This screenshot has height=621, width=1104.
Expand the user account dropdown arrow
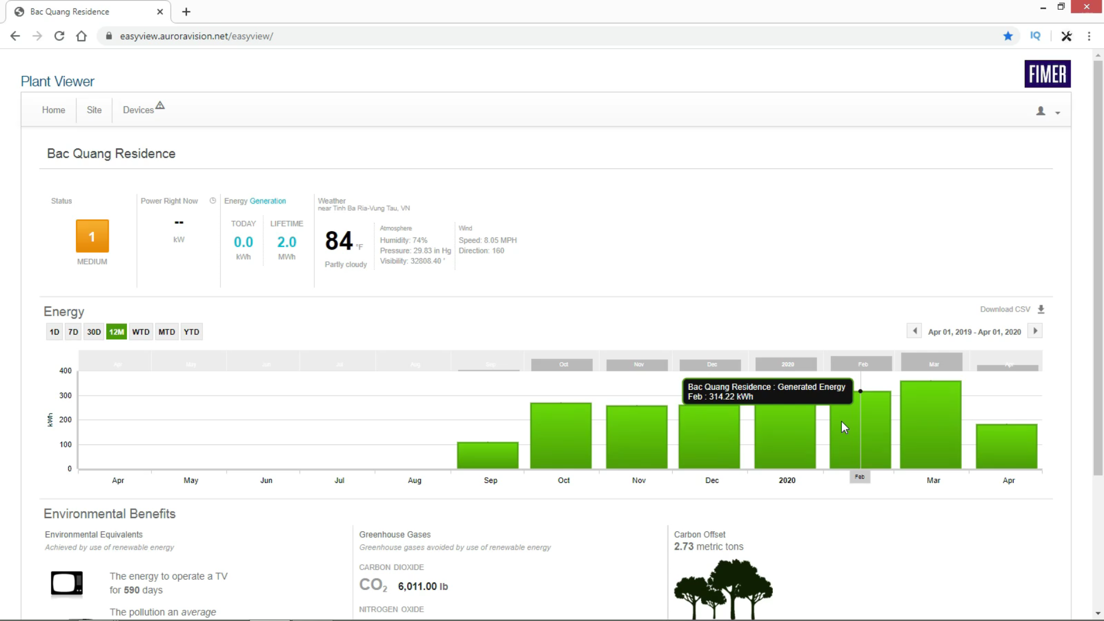(1057, 113)
